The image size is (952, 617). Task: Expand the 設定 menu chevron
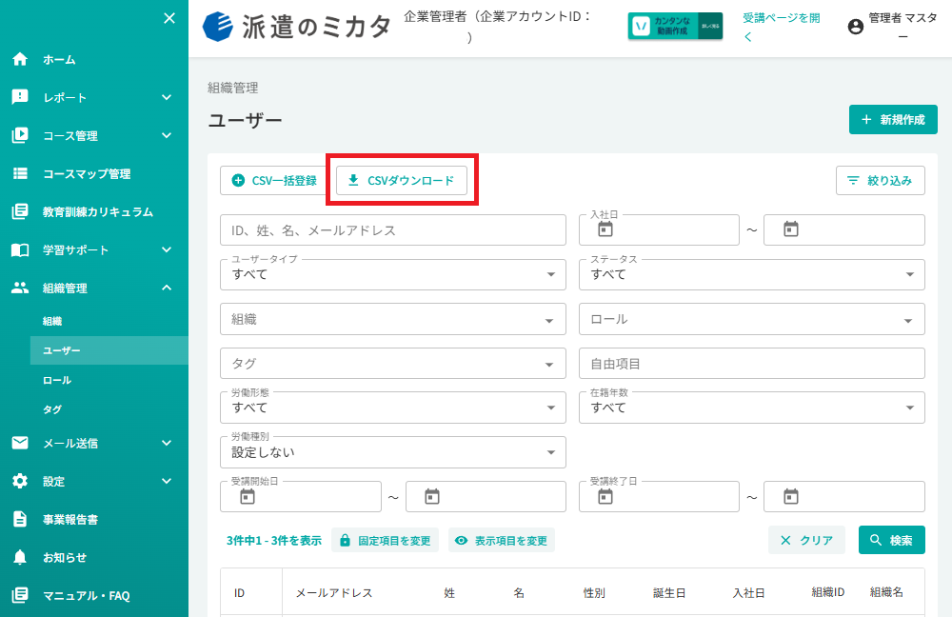click(x=167, y=481)
